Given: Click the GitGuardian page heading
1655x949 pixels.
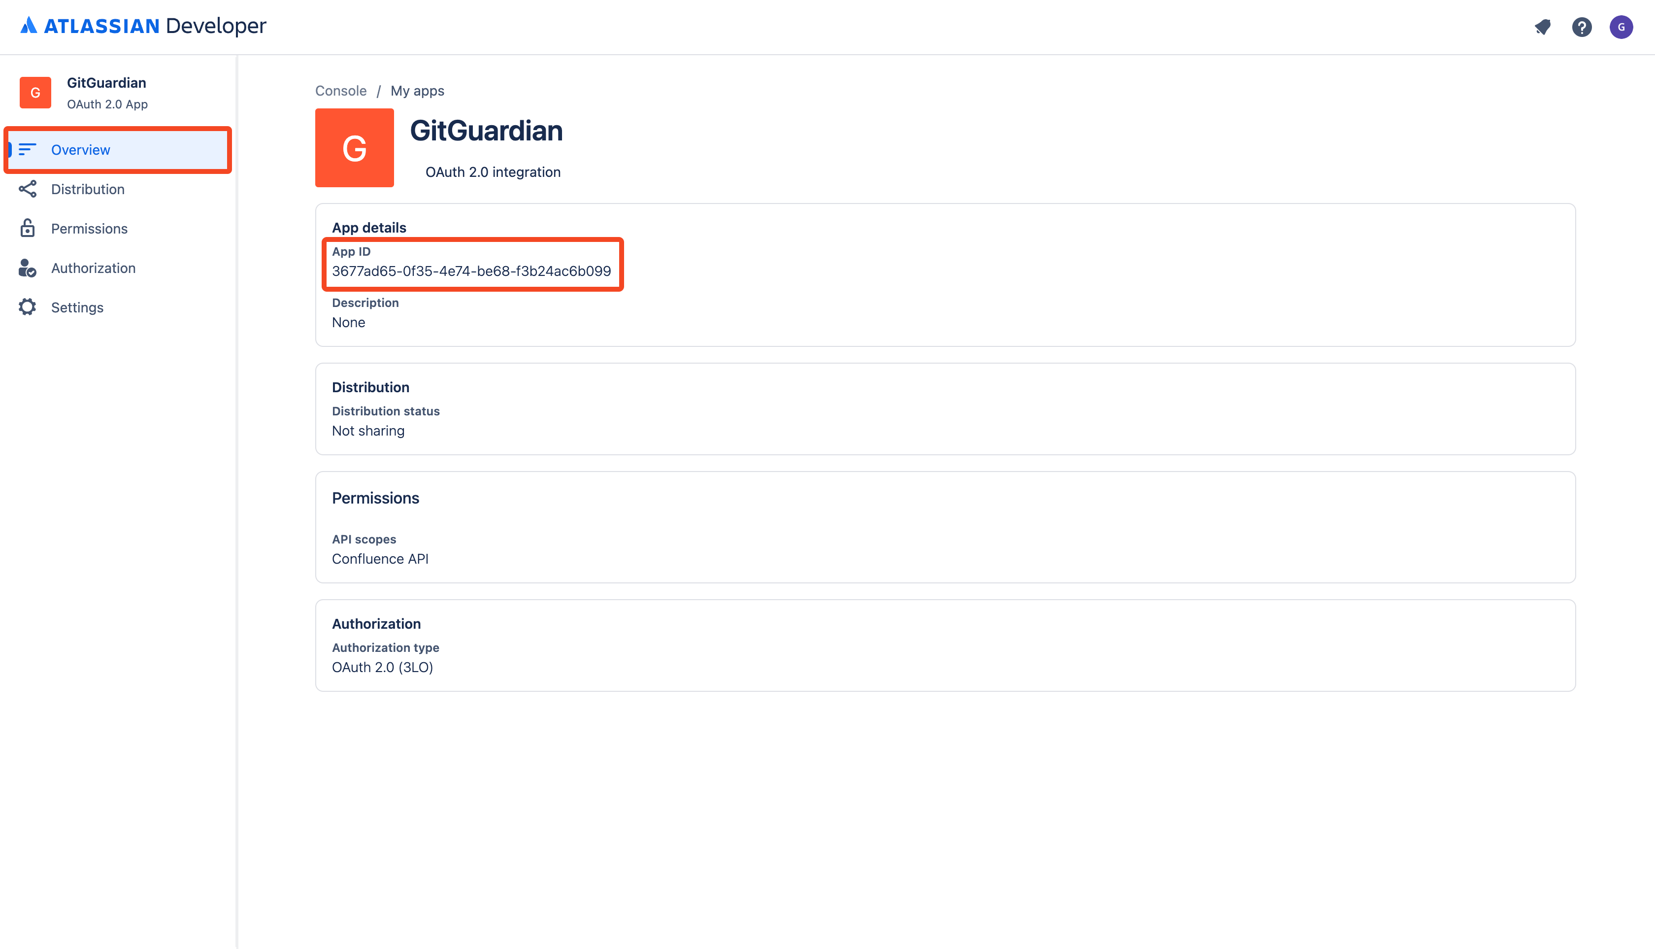Looking at the screenshot, I should pos(486,131).
